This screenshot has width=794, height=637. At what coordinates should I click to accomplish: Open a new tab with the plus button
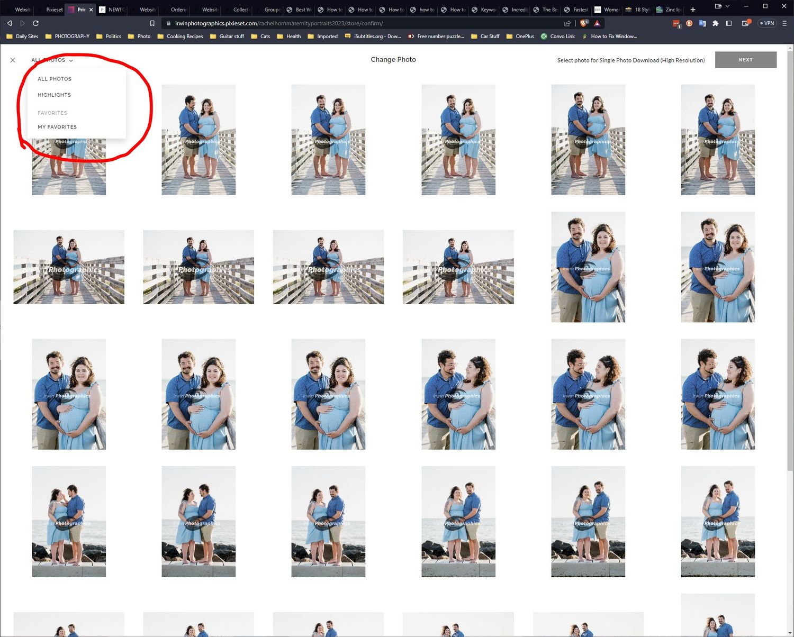(693, 10)
